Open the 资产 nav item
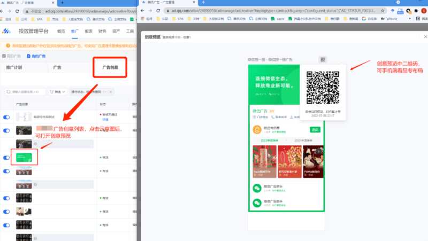 click(x=116, y=32)
